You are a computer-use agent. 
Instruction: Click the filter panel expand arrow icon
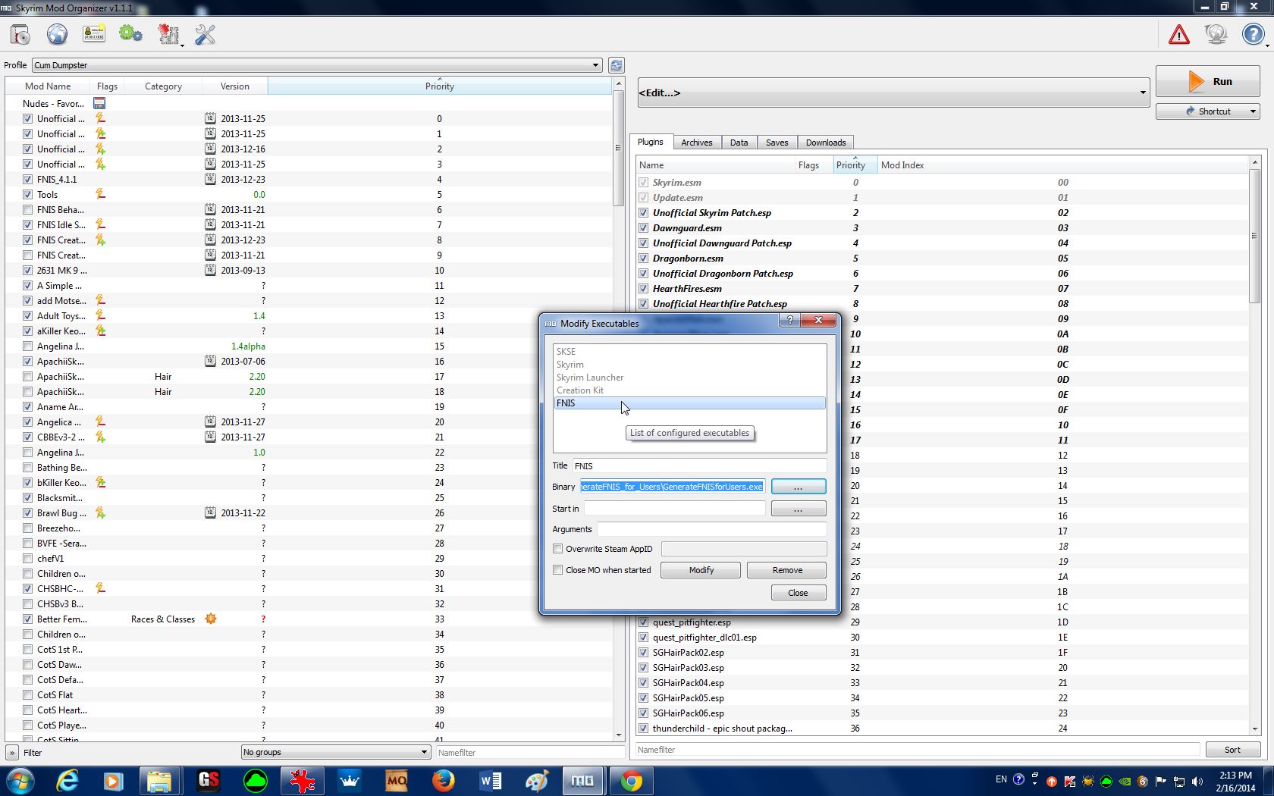tap(12, 753)
